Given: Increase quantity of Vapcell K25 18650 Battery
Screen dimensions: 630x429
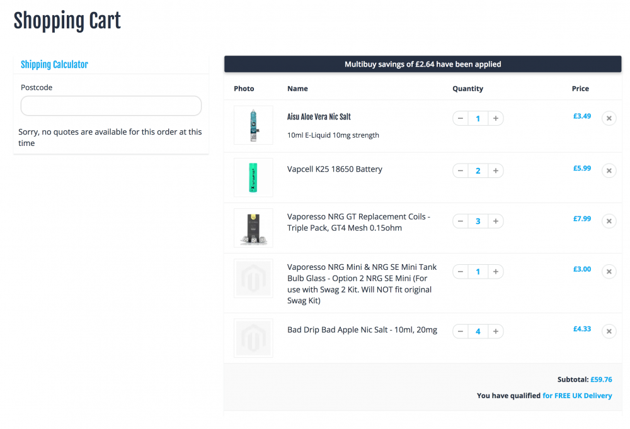Looking at the screenshot, I should click(x=496, y=170).
